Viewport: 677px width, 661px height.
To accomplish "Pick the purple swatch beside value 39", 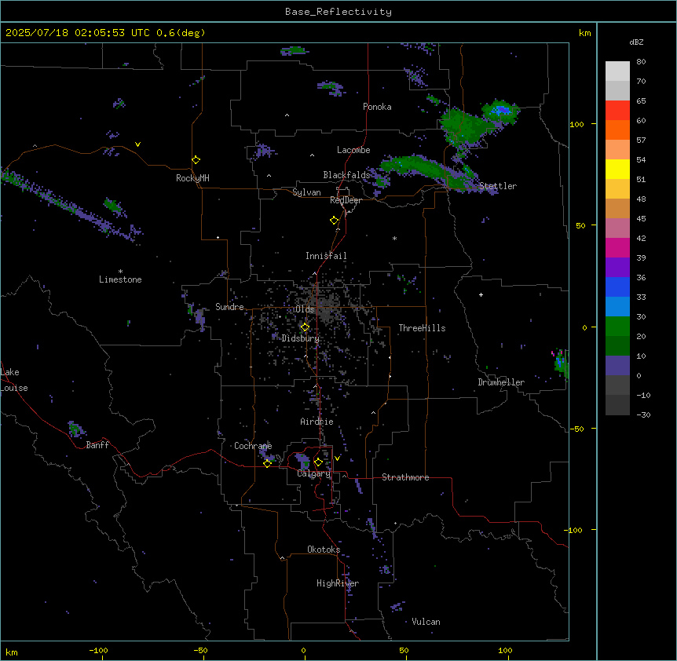I will (x=617, y=267).
